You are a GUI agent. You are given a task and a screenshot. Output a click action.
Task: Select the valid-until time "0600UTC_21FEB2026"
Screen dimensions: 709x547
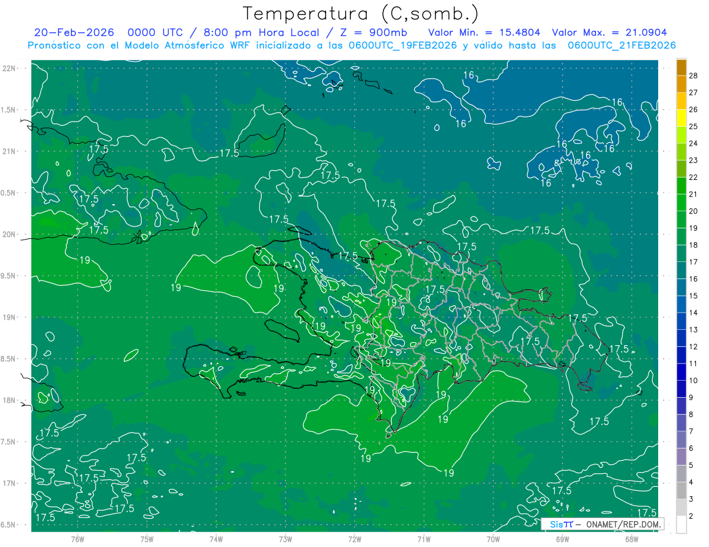click(622, 45)
